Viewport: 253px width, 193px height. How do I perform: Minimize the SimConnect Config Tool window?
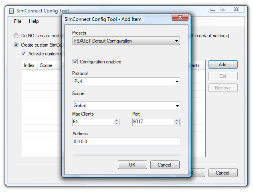tap(213, 9)
